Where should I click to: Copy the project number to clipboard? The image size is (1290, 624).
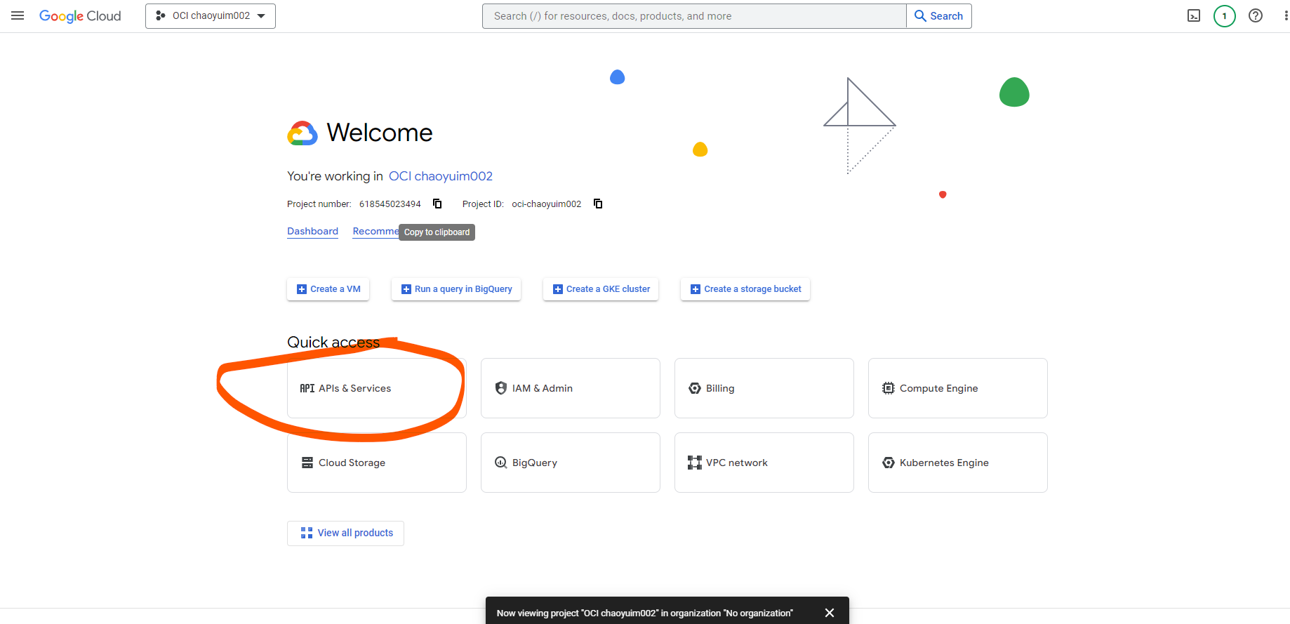tap(437, 204)
